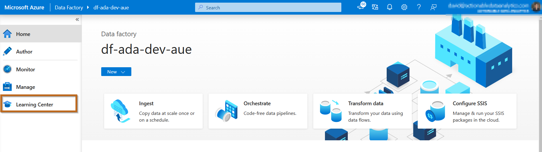Open the Learning Center graduation cap icon

tap(7, 104)
